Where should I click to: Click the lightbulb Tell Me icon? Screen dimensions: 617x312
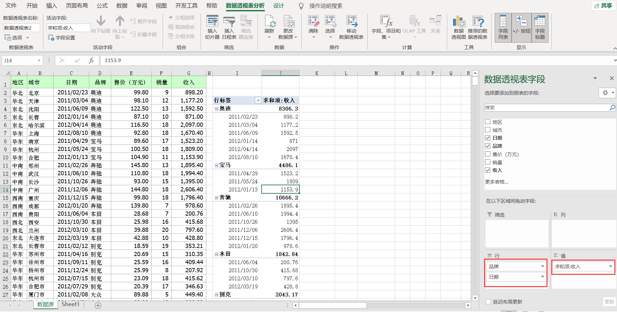coord(301,6)
